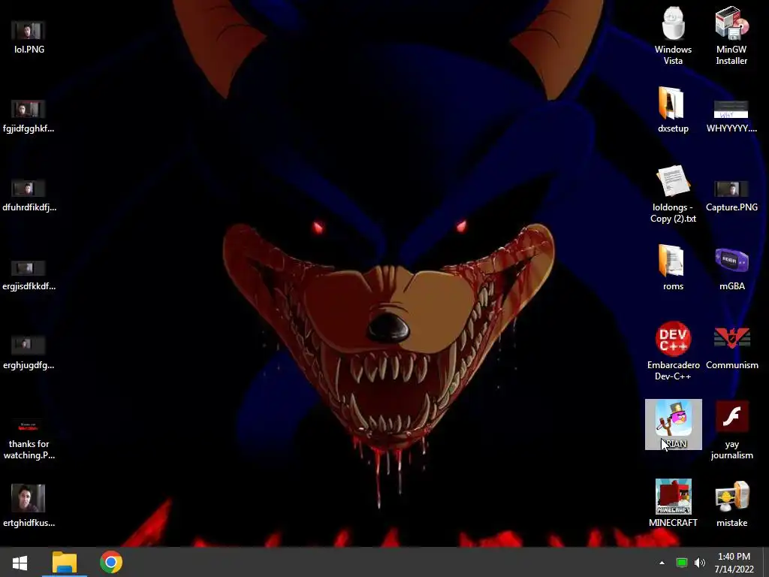Launch Google Chrome from the taskbar

(111, 562)
